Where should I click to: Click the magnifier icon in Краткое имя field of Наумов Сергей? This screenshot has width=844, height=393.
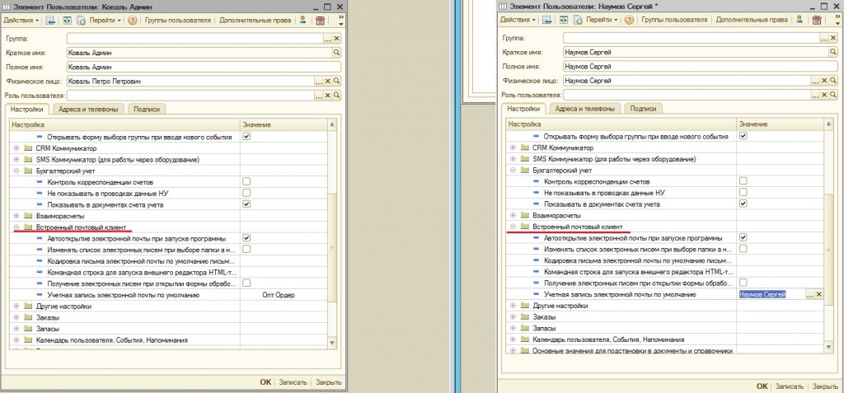coord(833,53)
